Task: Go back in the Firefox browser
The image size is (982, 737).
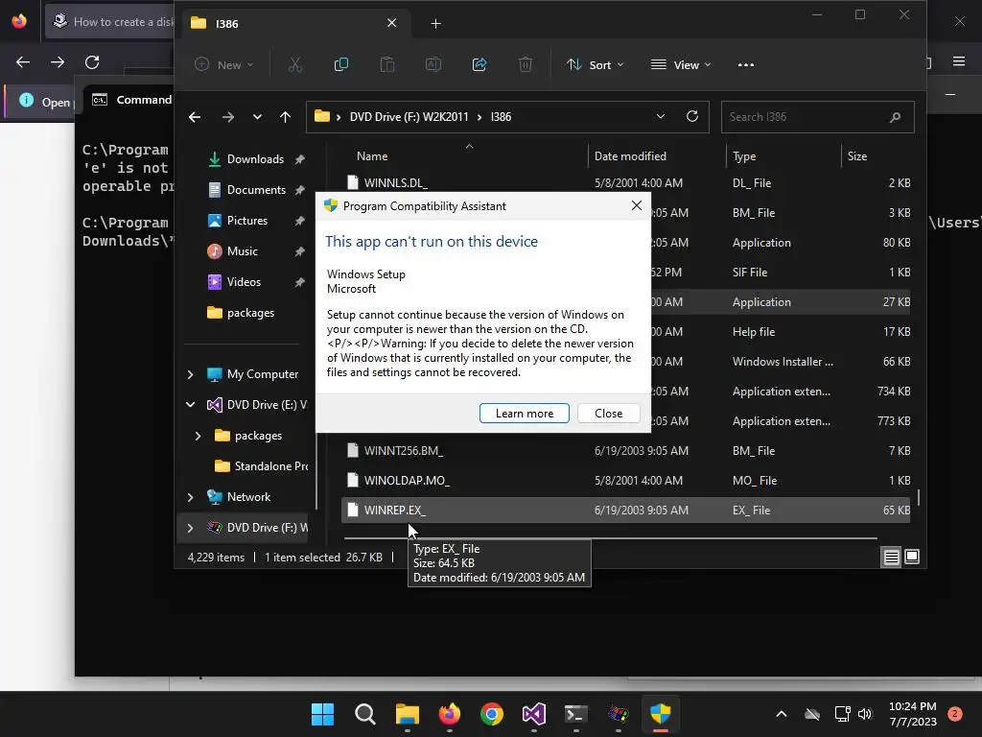Action: coord(23,62)
